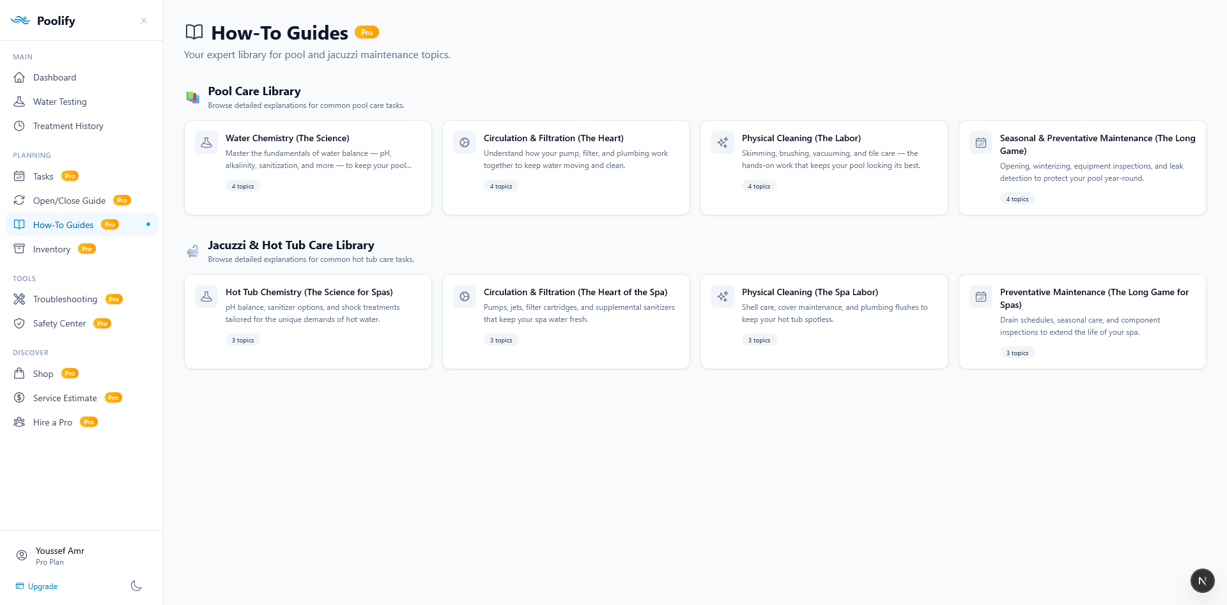1227x605 pixels.
Task: Click the Safety Center shield icon
Action: [19, 323]
